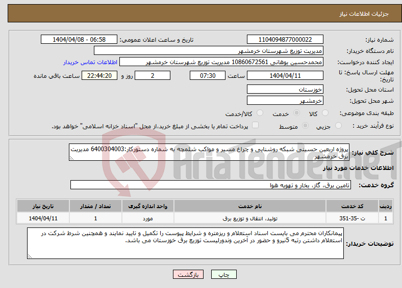Click the description textarea resize handle
The image size is (402, 288).
pos(71,158)
